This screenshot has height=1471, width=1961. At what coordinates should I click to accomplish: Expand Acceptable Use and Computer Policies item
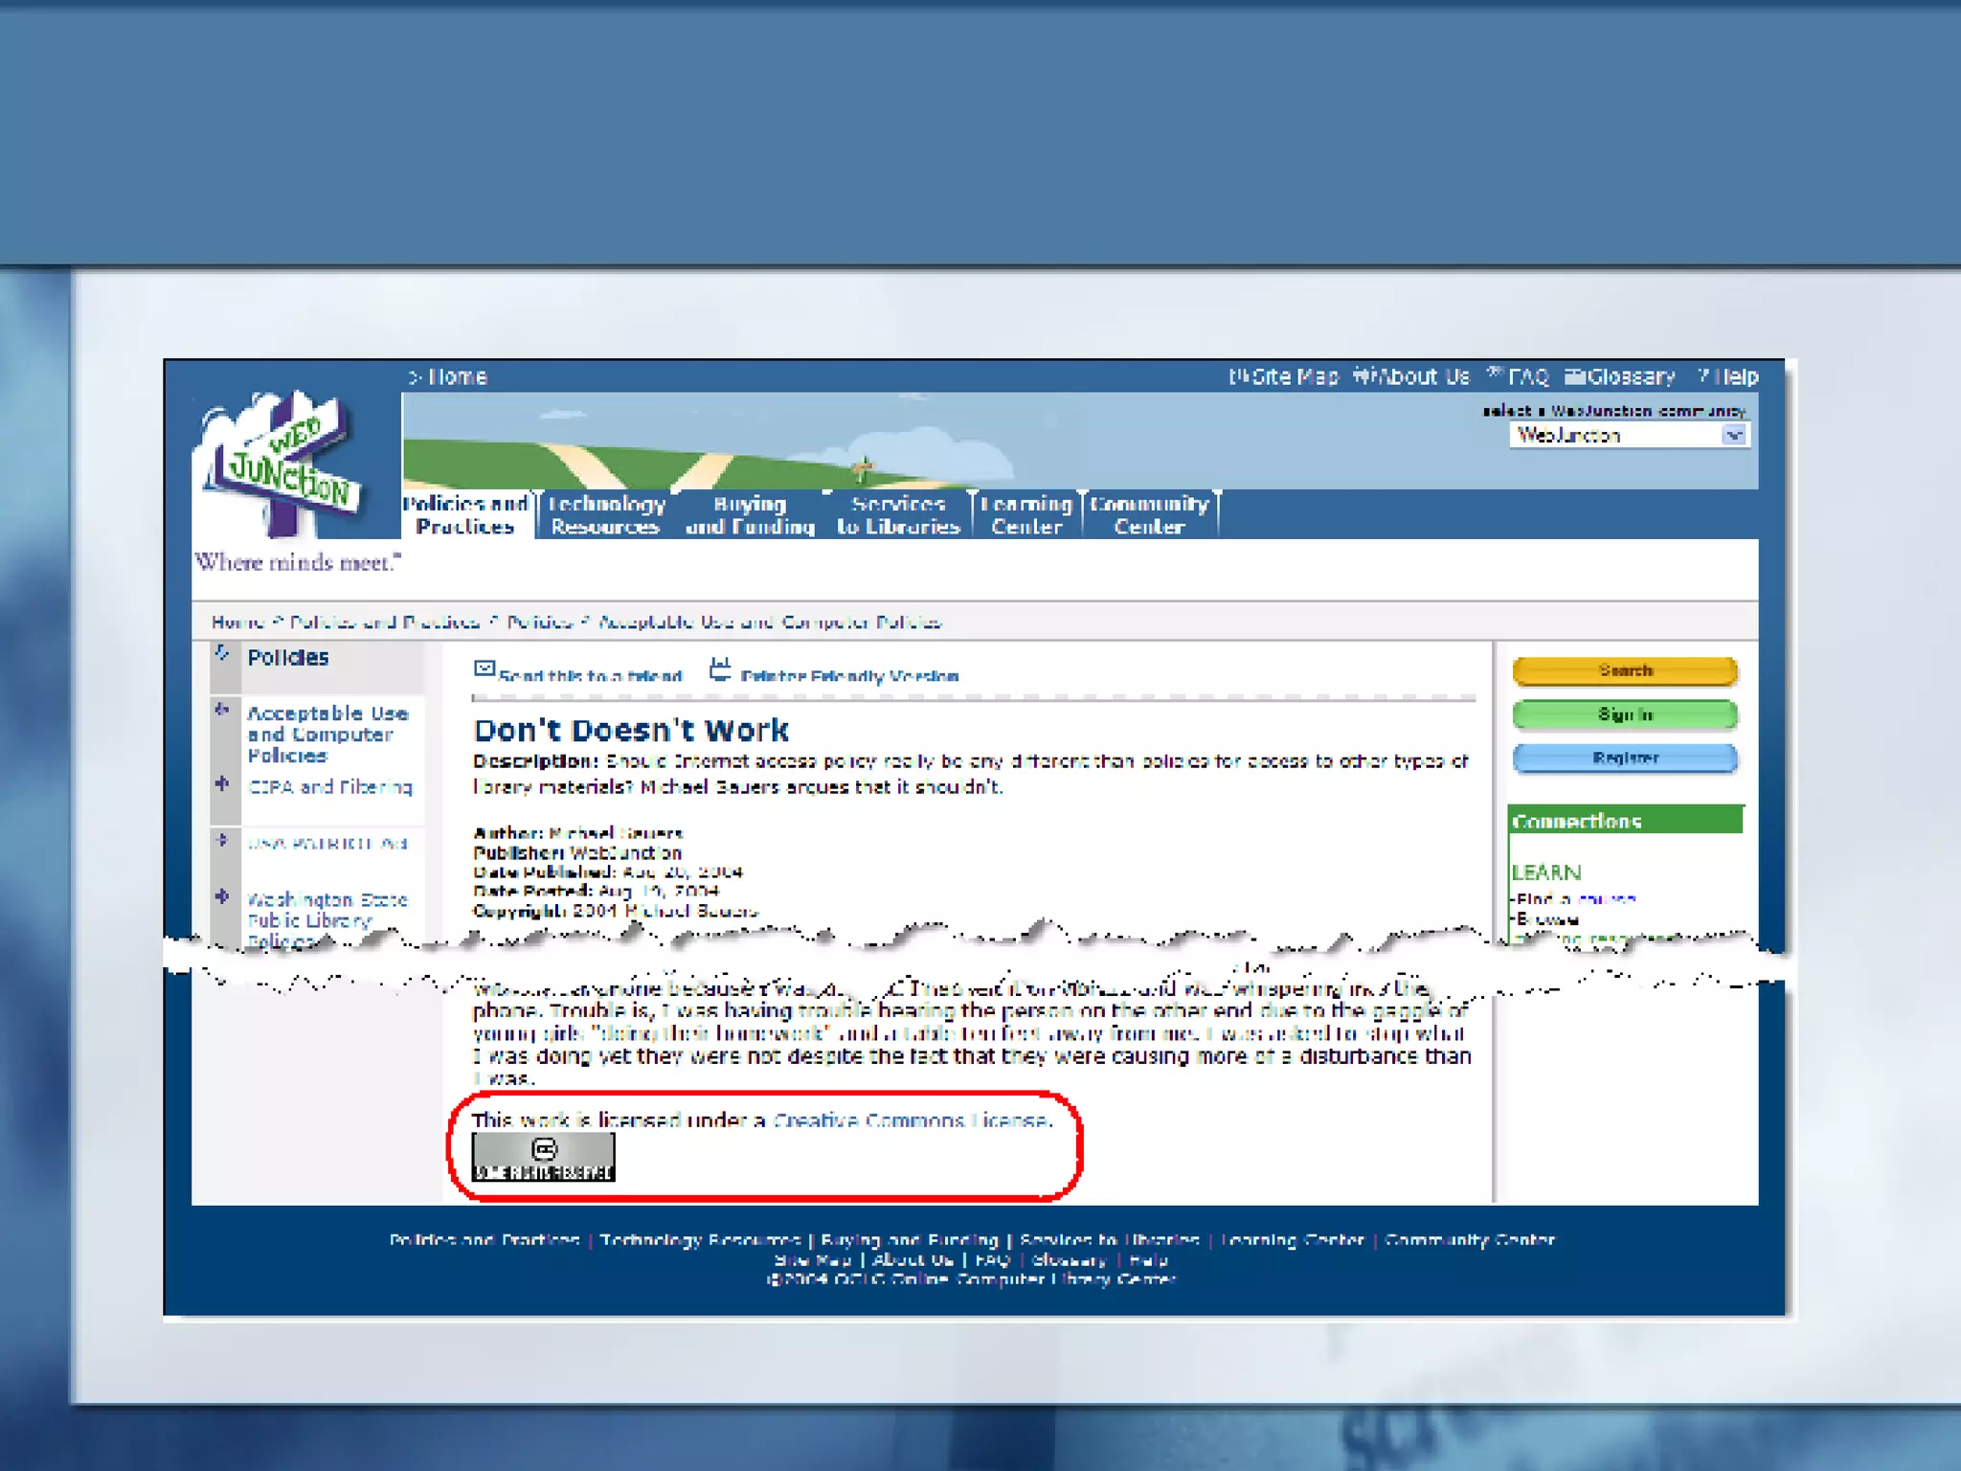coord(222,711)
